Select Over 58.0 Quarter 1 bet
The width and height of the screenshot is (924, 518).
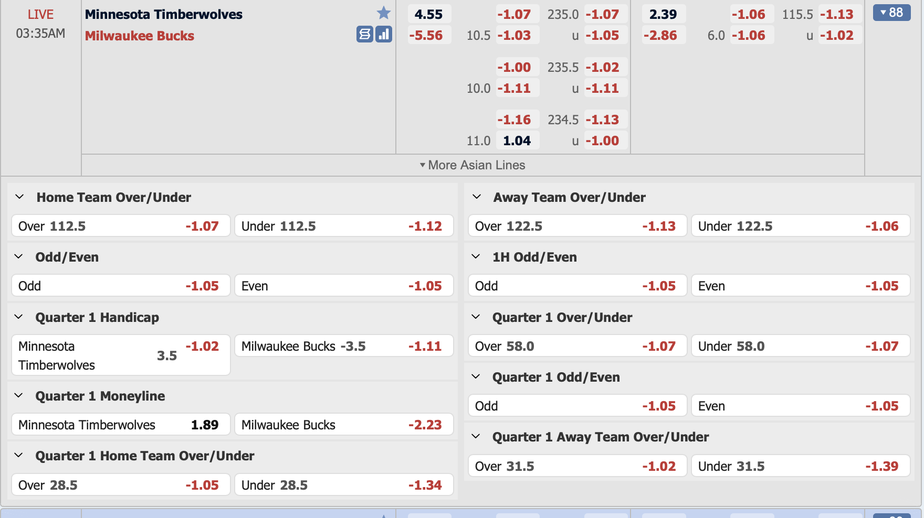coord(577,346)
